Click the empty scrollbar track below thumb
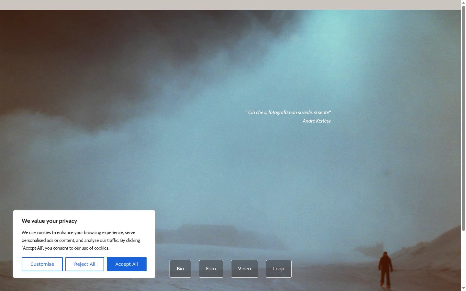The height and width of the screenshot is (291, 466). [463, 258]
